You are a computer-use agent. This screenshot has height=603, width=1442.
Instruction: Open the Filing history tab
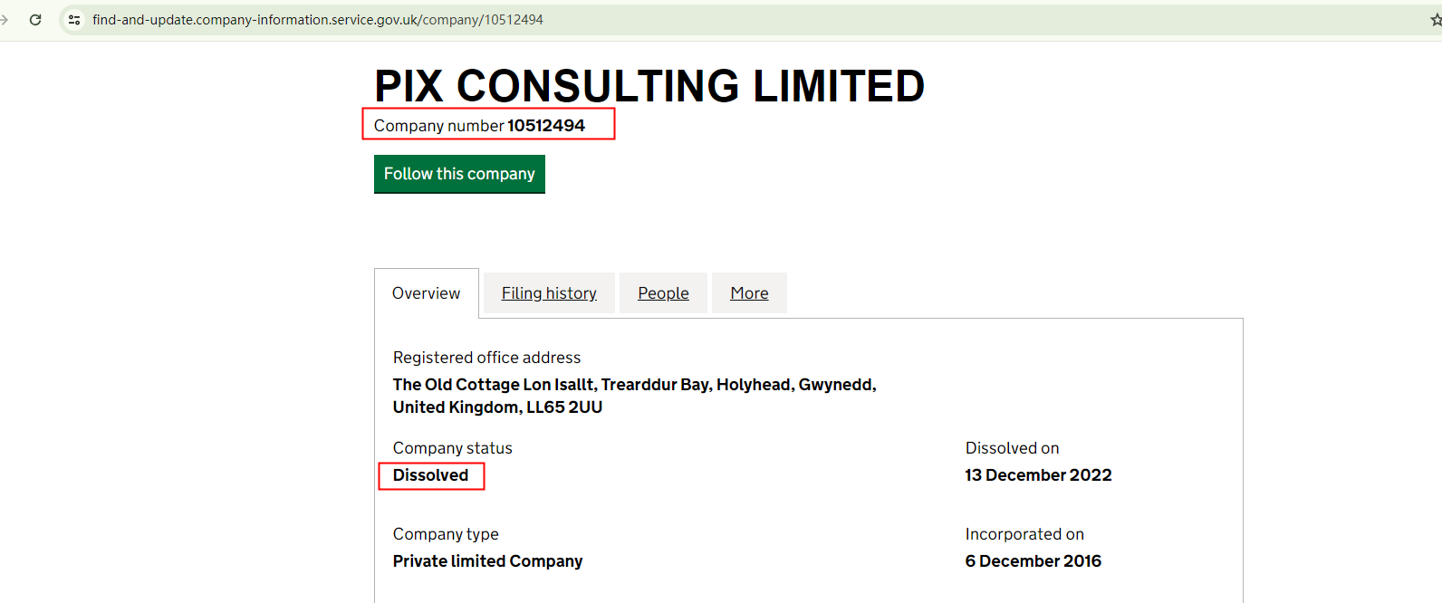(549, 293)
